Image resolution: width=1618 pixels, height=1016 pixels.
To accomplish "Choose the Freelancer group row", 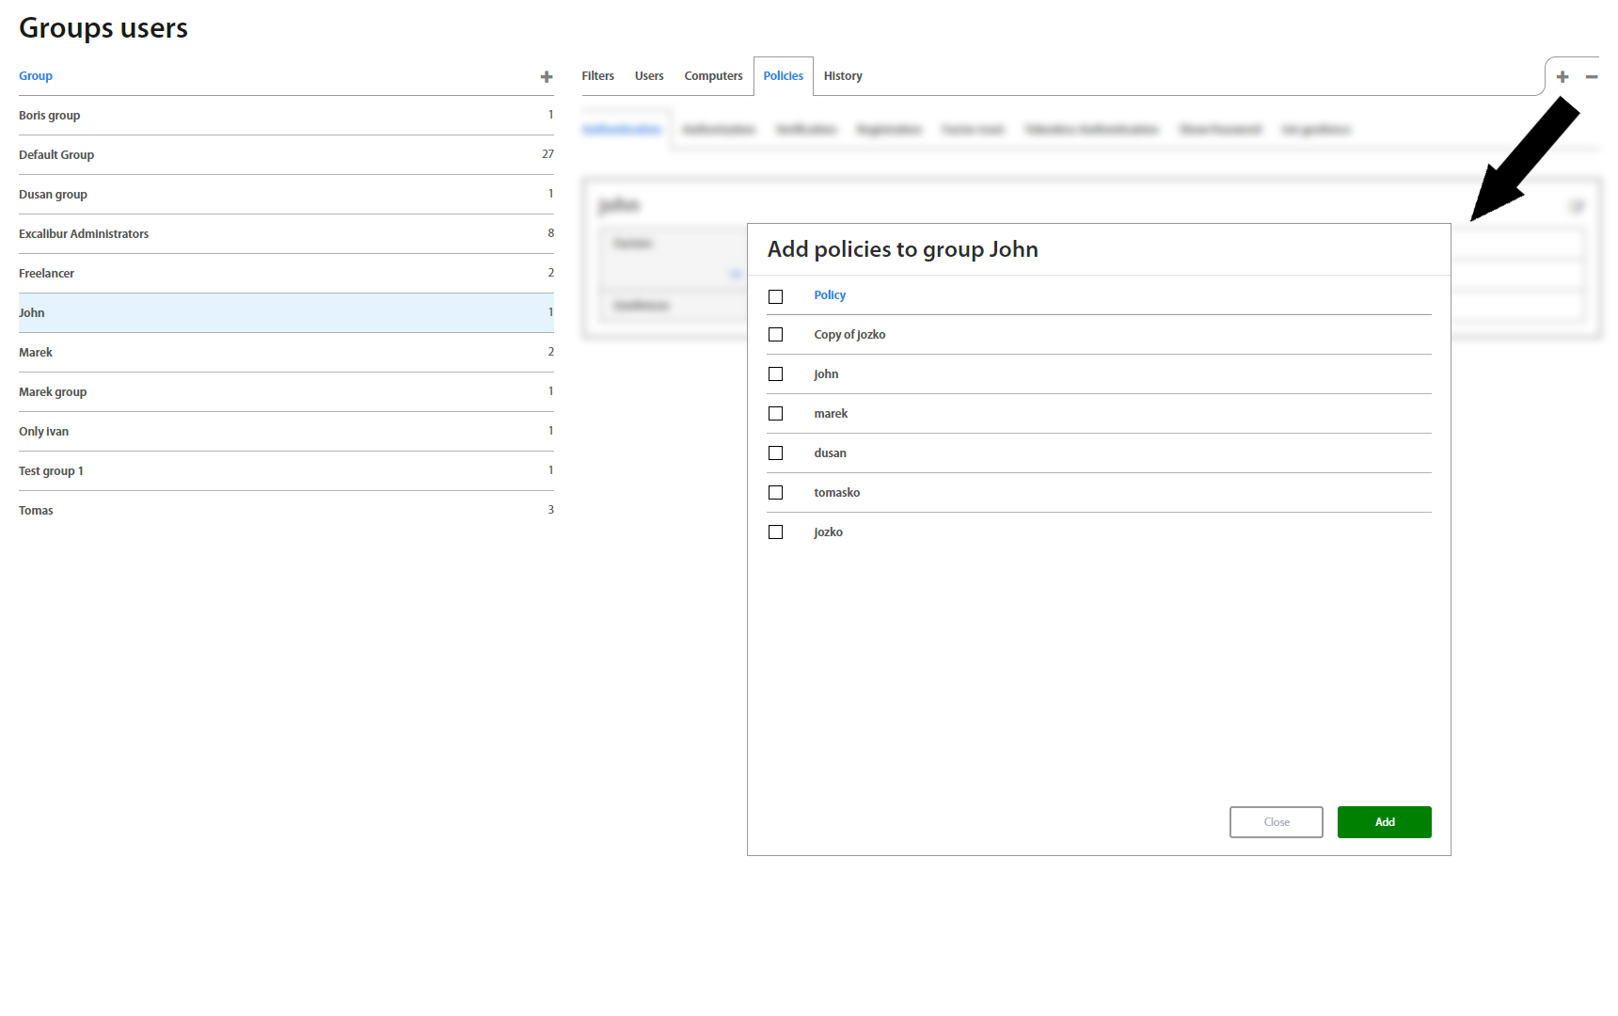I will point(46,274).
